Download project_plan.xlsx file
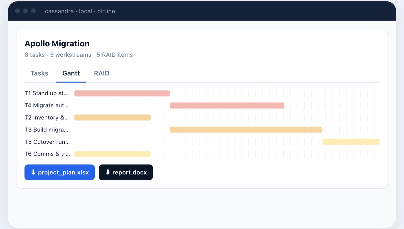 click(59, 172)
